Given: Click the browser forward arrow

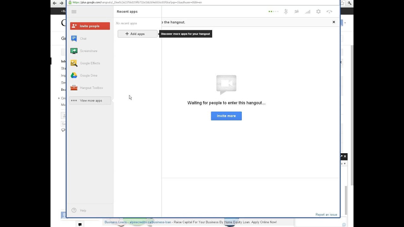Looking at the screenshot, I should click(x=62, y=3).
